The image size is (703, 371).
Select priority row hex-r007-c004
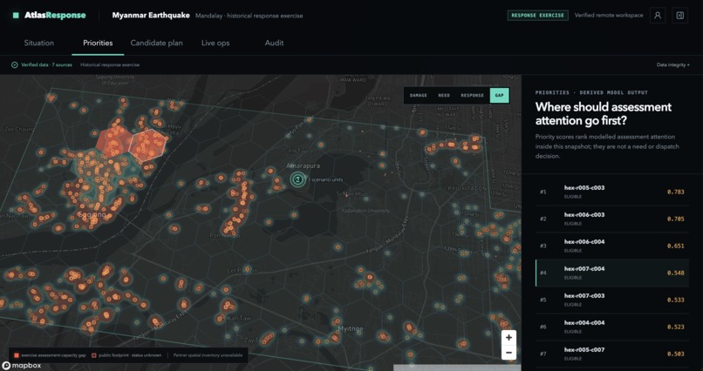(x=612, y=273)
